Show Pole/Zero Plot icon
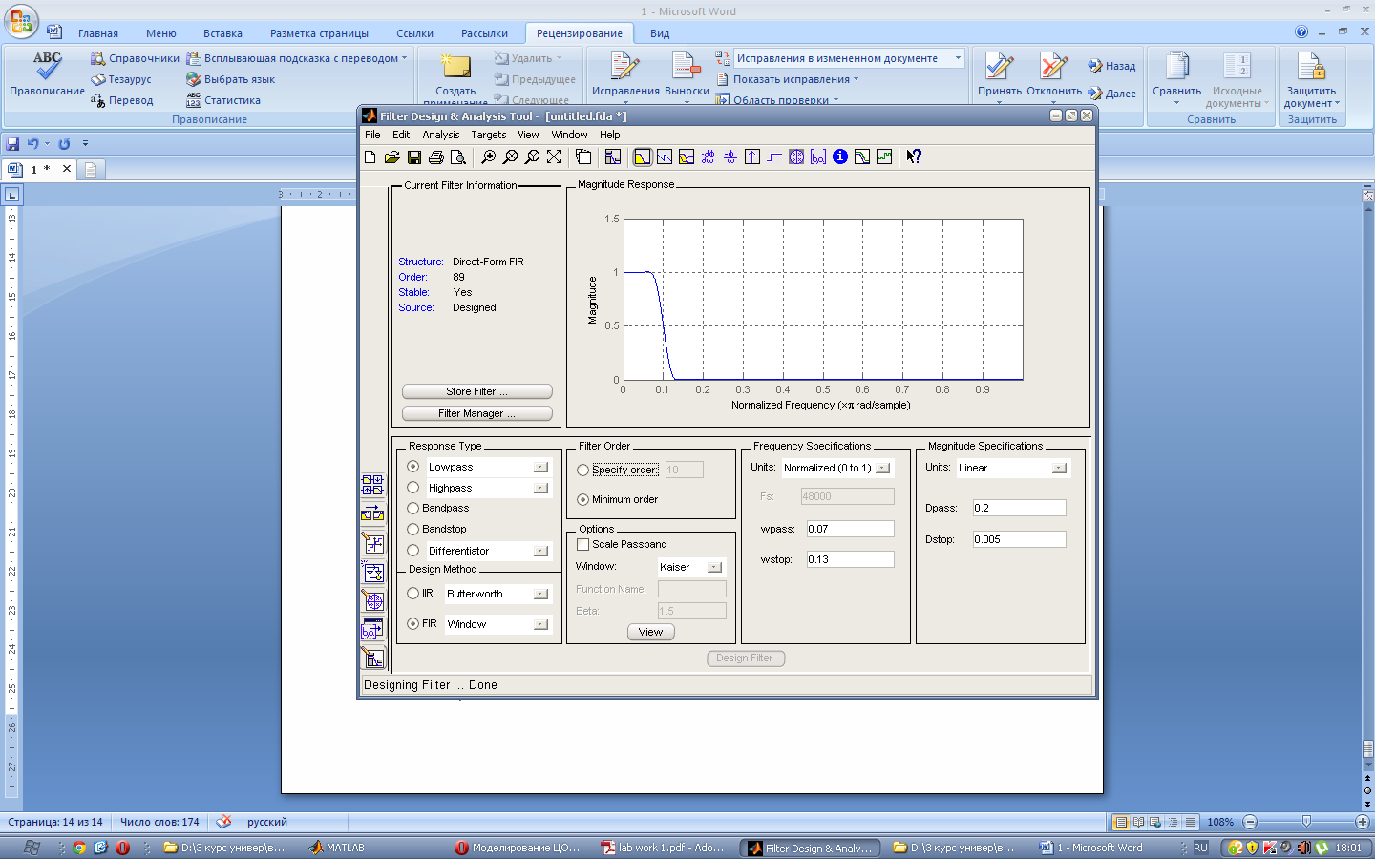Screen dimensions: 1375x859 (x=796, y=157)
